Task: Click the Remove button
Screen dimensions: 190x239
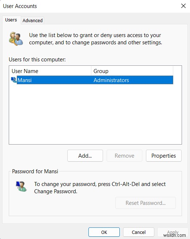Action: pos(124,155)
